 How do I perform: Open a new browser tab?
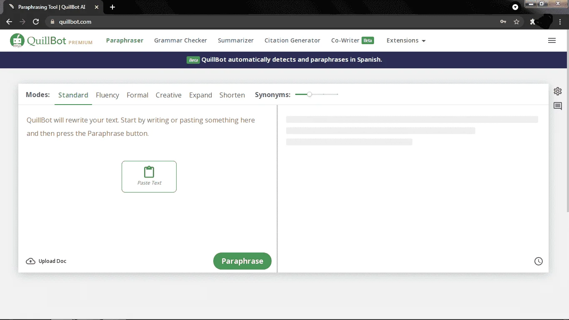coord(112,7)
